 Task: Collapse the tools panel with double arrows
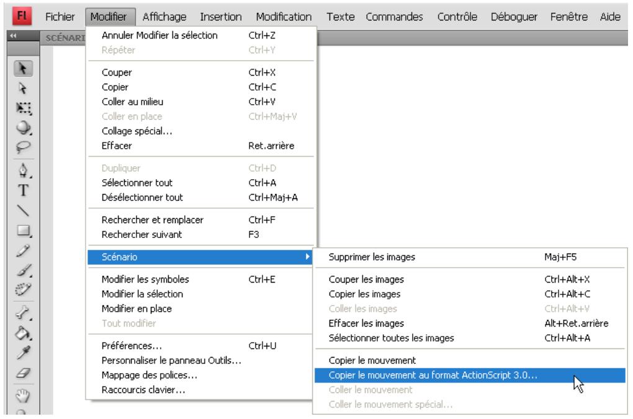(13, 36)
